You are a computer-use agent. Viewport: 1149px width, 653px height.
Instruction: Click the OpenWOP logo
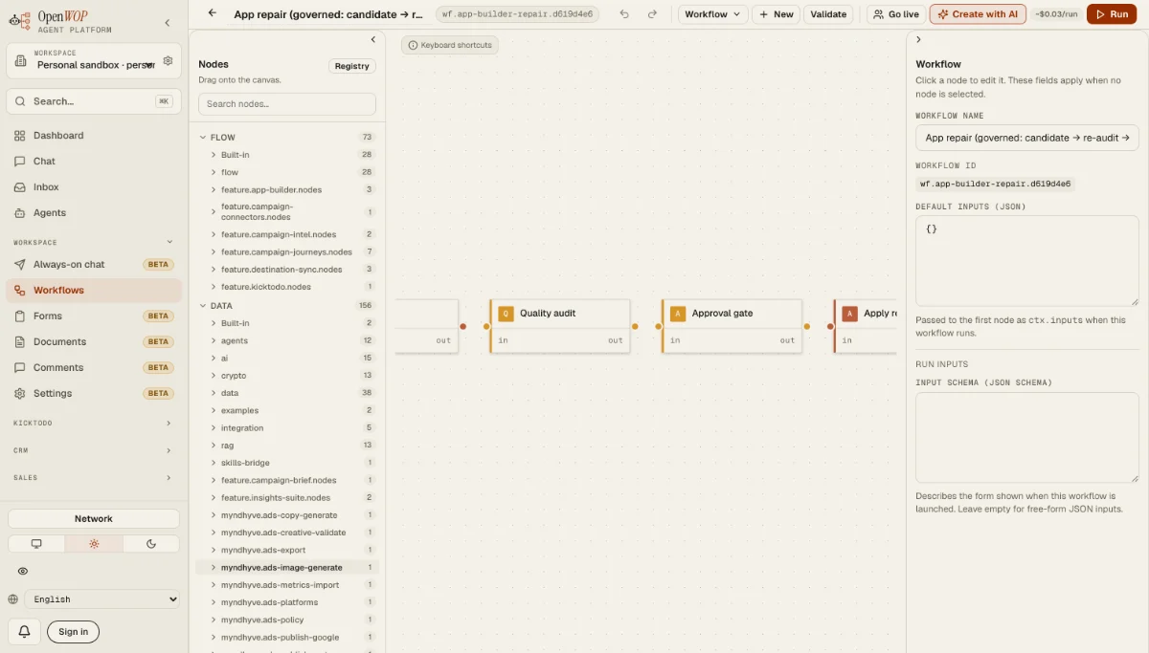(x=60, y=22)
